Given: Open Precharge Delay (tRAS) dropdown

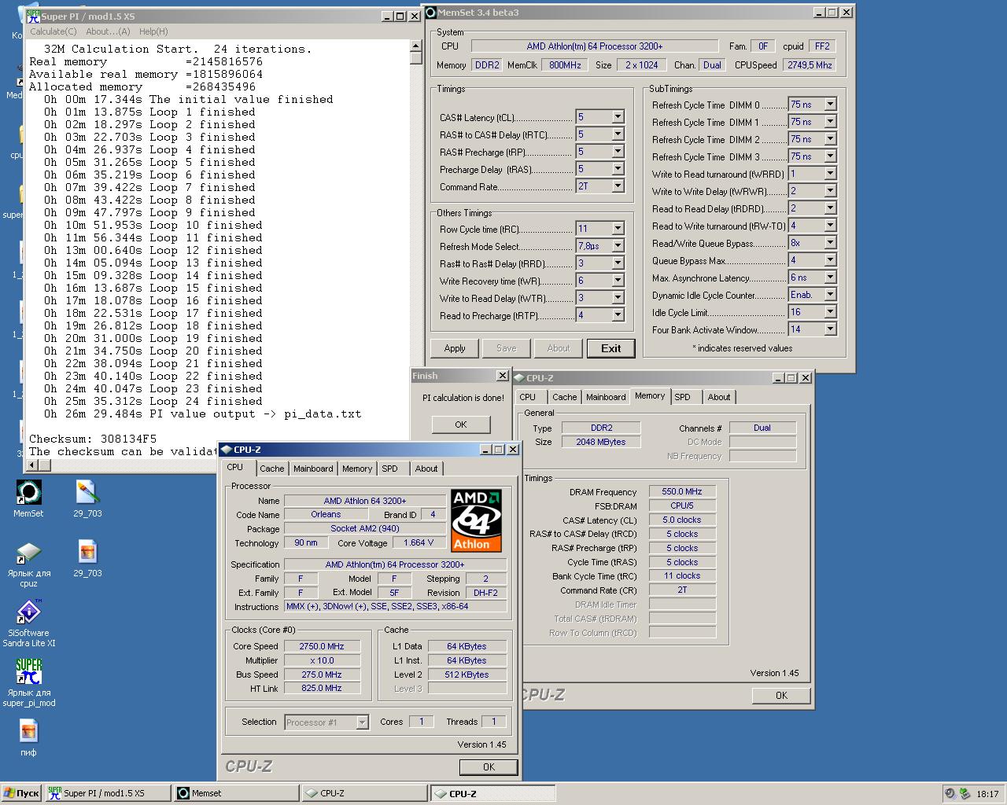Looking at the screenshot, I should pyautogui.click(x=618, y=169).
